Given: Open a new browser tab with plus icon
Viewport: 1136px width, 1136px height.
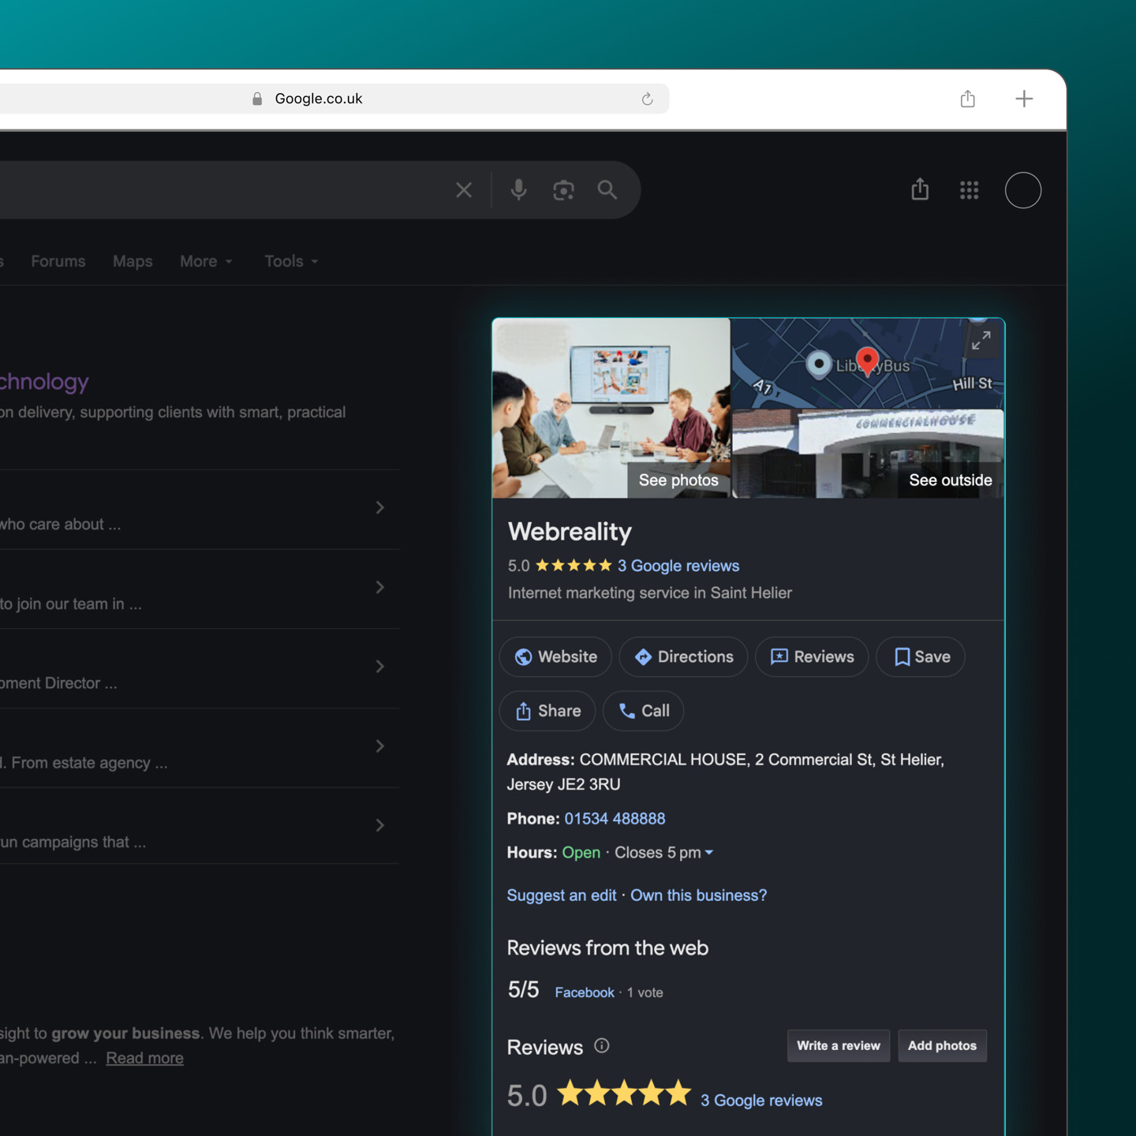Looking at the screenshot, I should pos(1024,99).
